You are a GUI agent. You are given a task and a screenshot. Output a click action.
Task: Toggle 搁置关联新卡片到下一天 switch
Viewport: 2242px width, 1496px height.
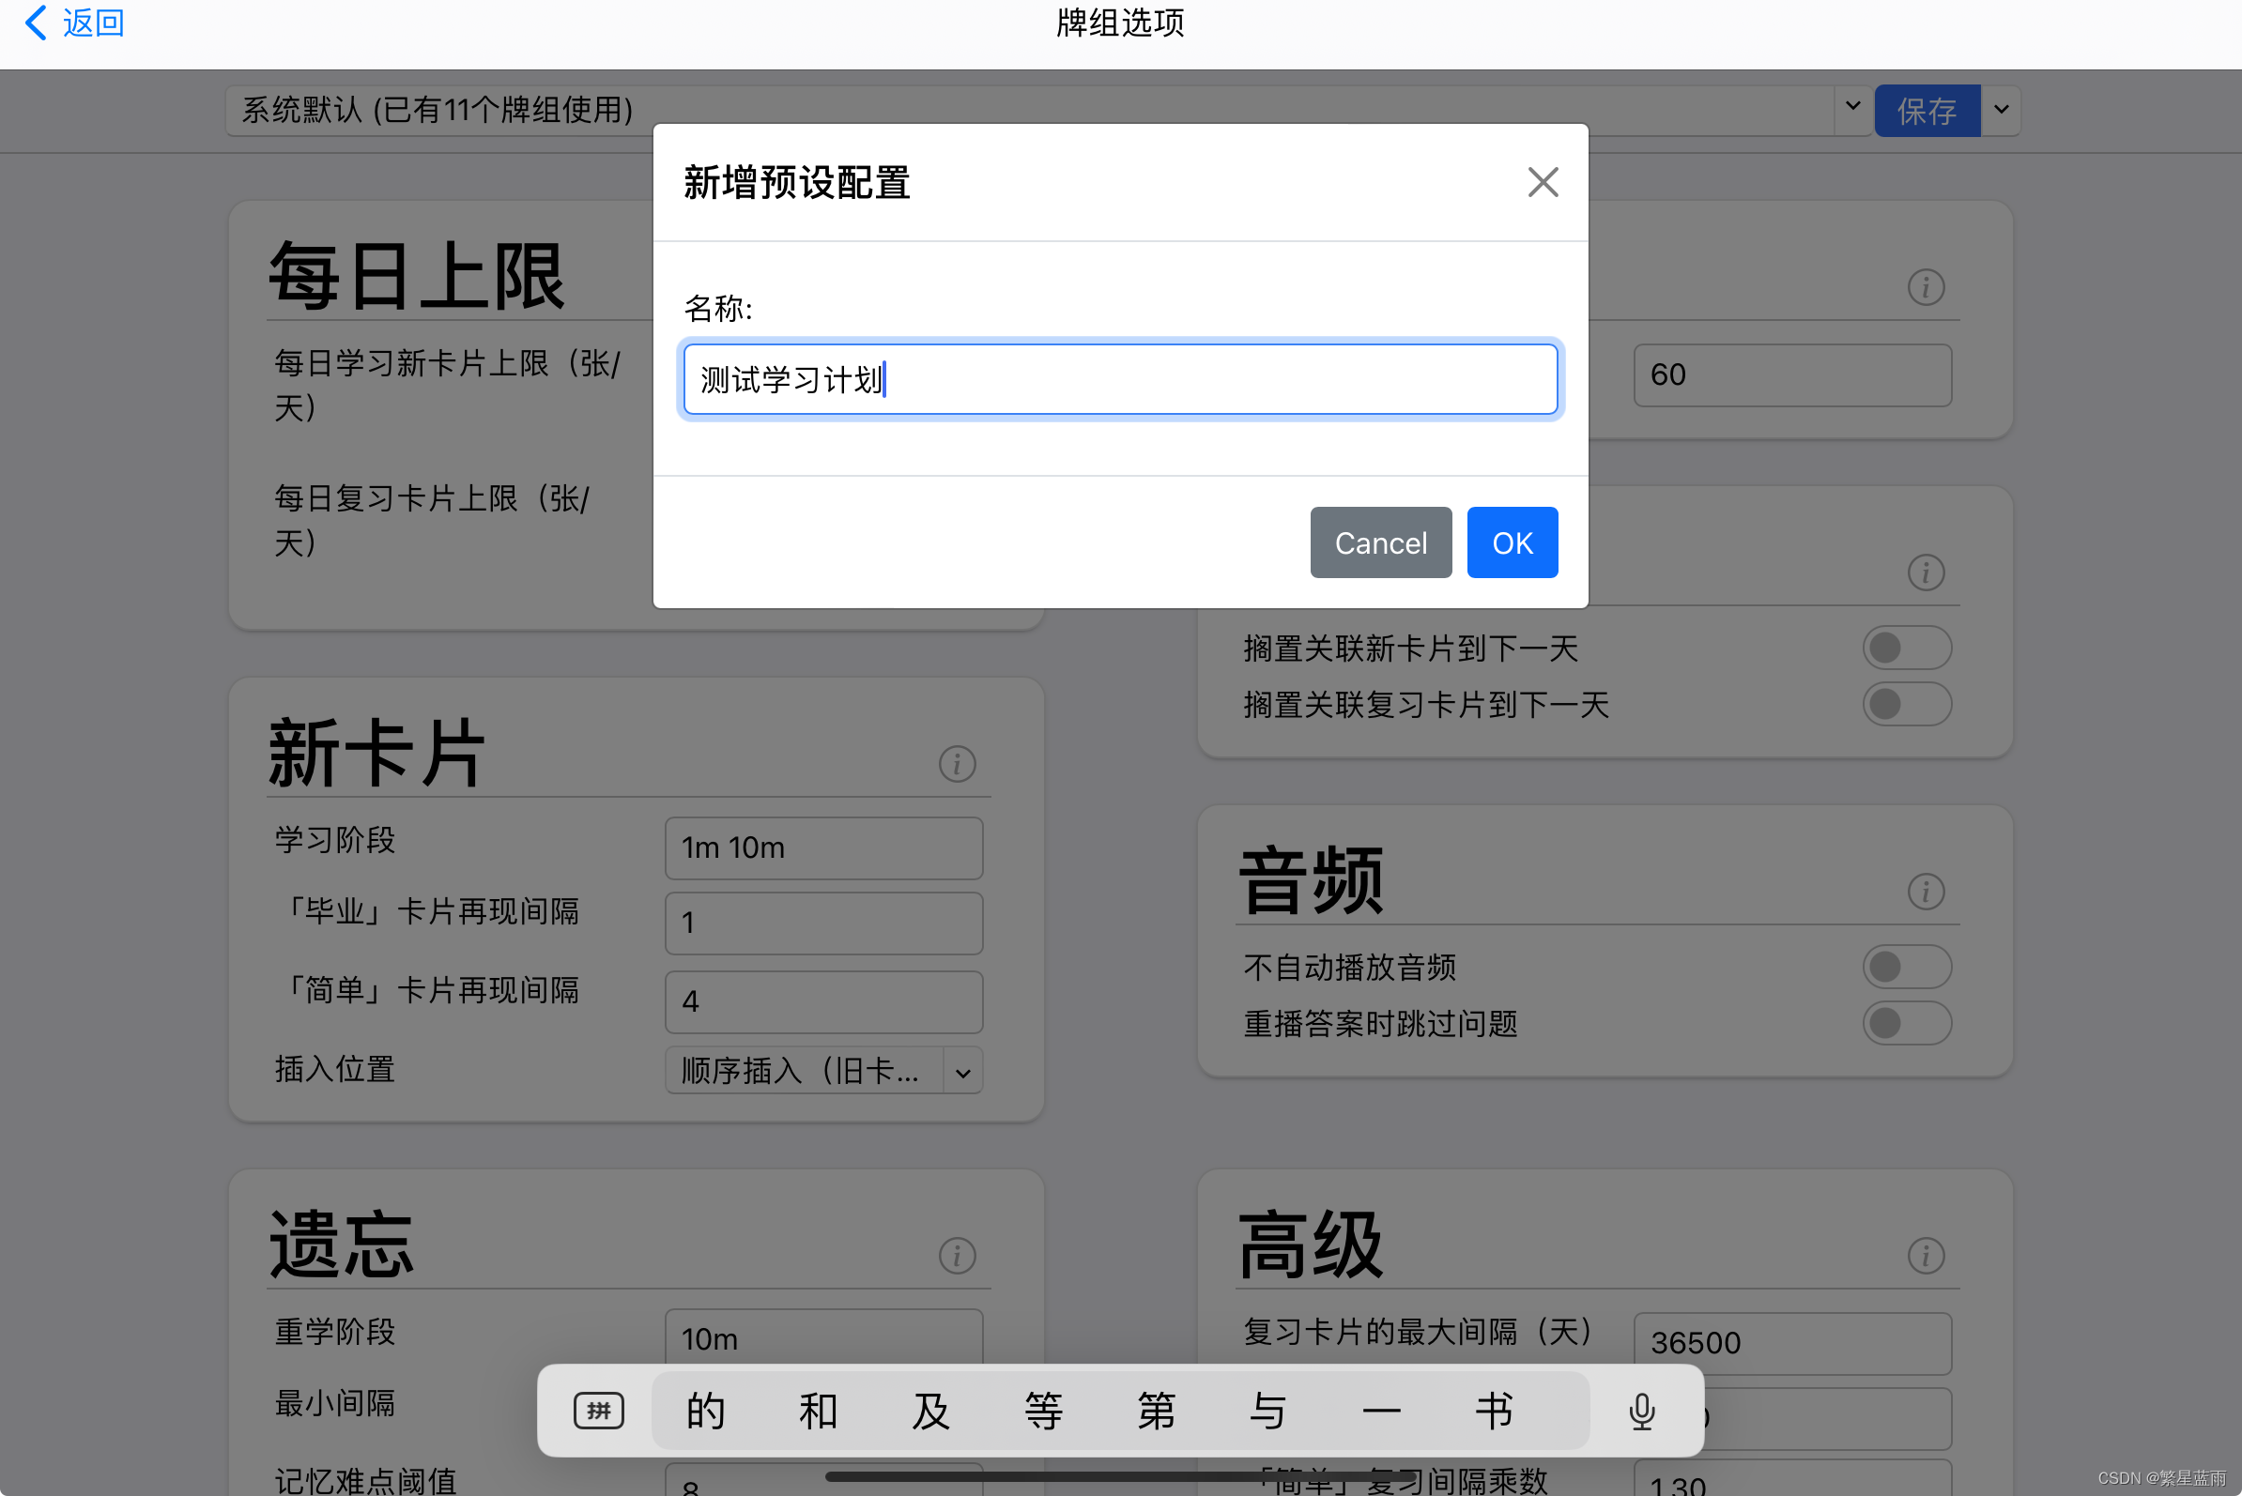click(x=1906, y=648)
